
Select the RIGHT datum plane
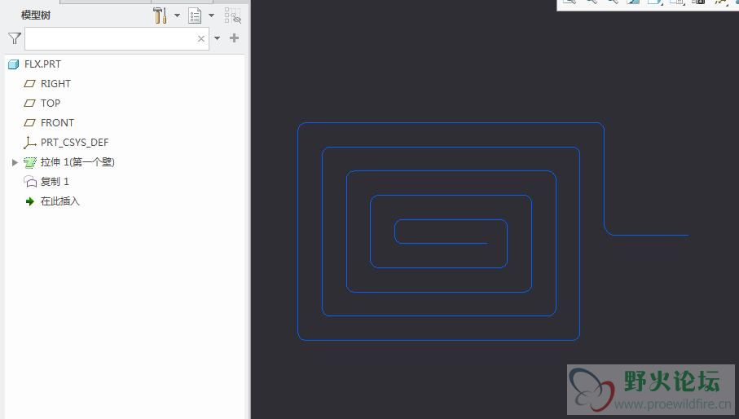point(55,84)
